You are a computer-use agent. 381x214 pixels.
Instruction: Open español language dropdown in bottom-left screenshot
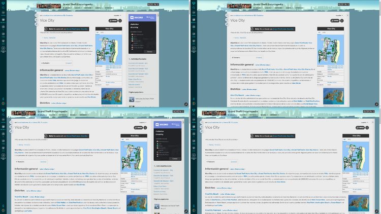coord(142,122)
